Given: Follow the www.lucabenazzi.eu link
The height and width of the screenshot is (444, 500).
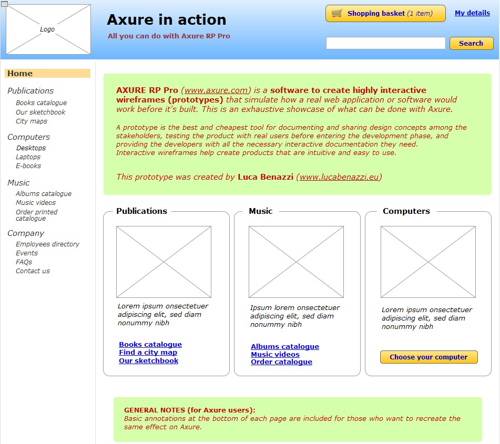Looking at the screenshot, I should [339, 177].
